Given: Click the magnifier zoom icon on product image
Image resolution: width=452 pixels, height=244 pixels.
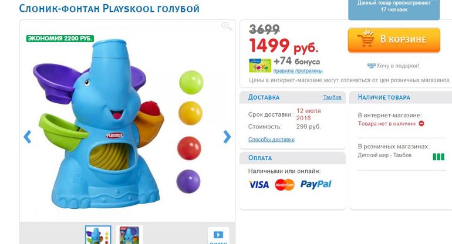Looking at the screenshot, I should click(227, 26).
